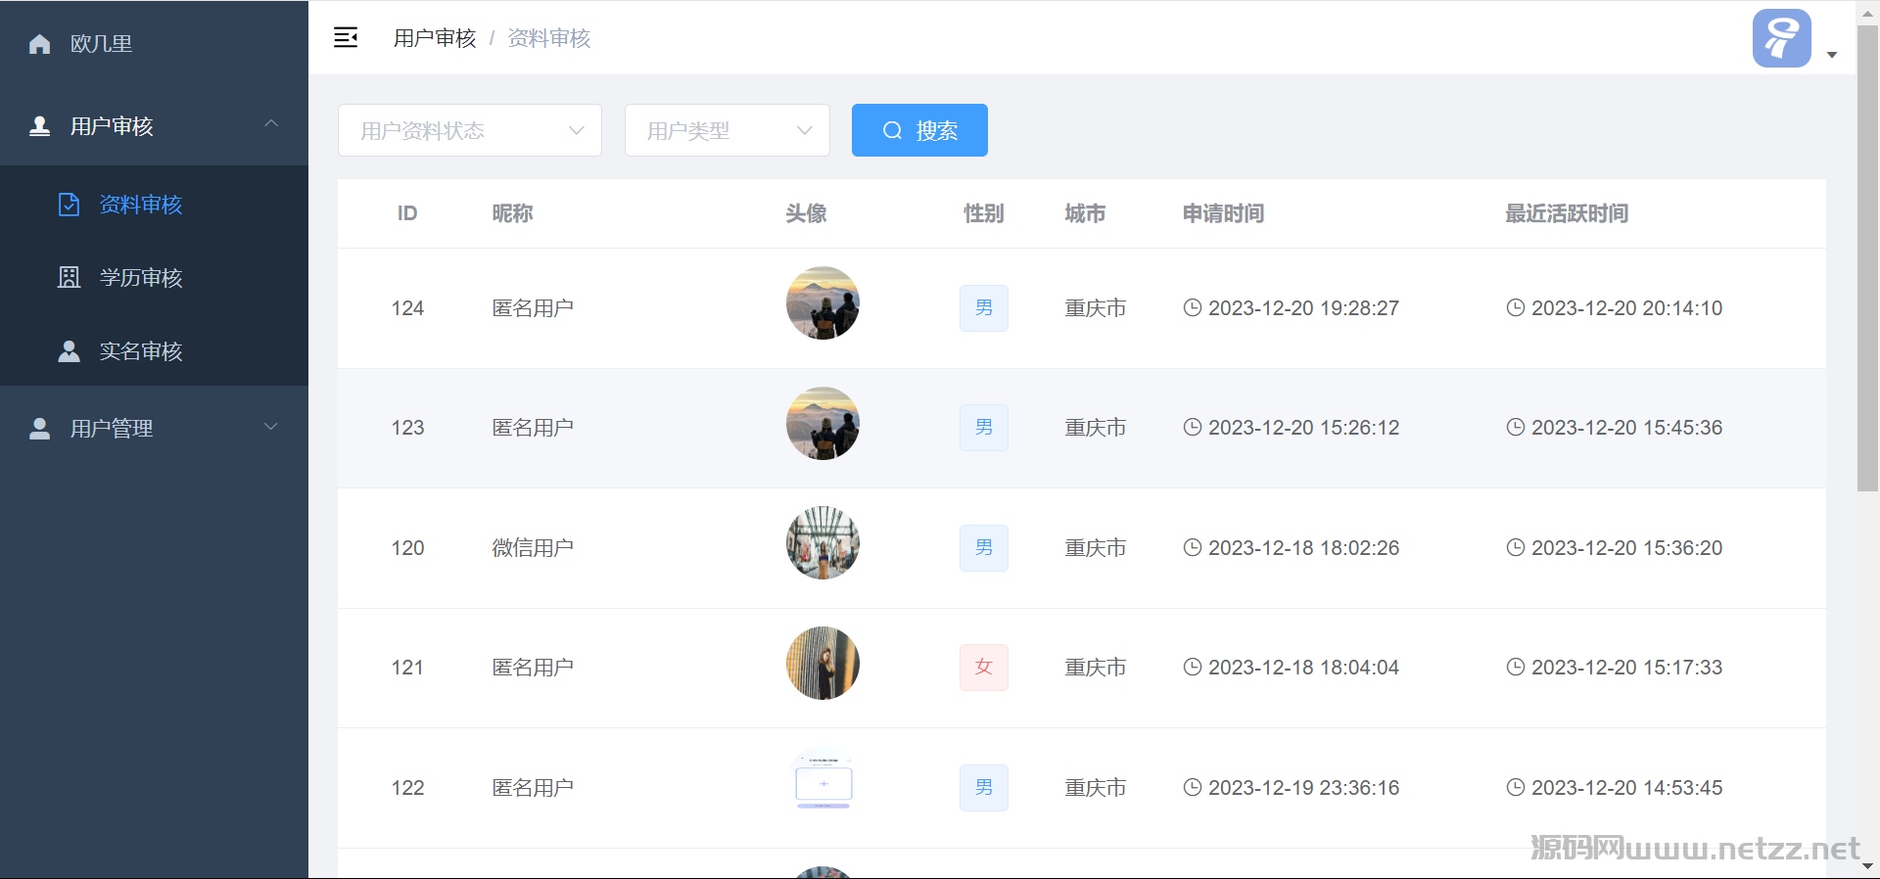
Task: Click the 男 tag in row 122
Action: click(984, 788)
